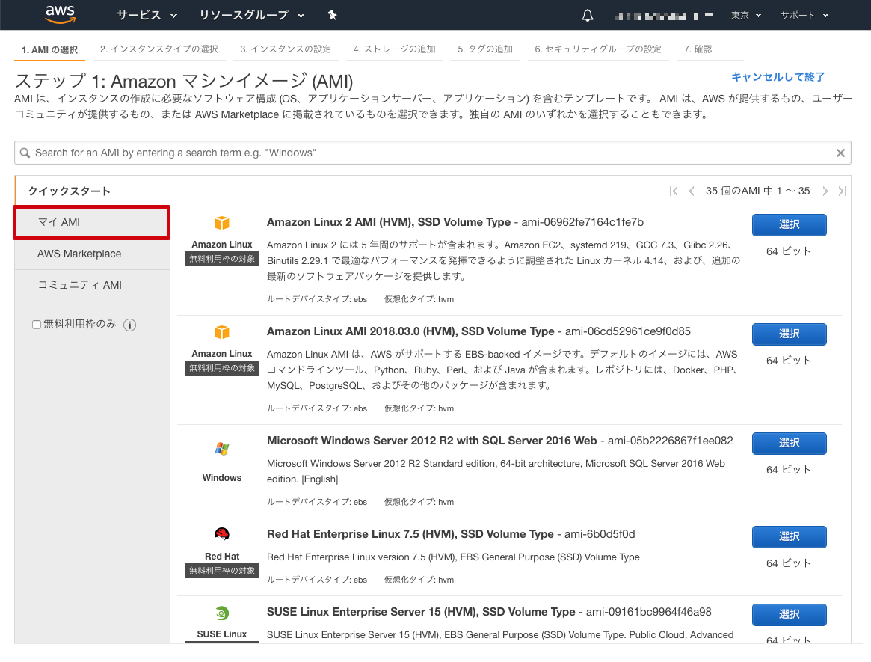Select step tab 4. ストレージの追加
This screenshot has height=662, width=871.
[395, 49]
